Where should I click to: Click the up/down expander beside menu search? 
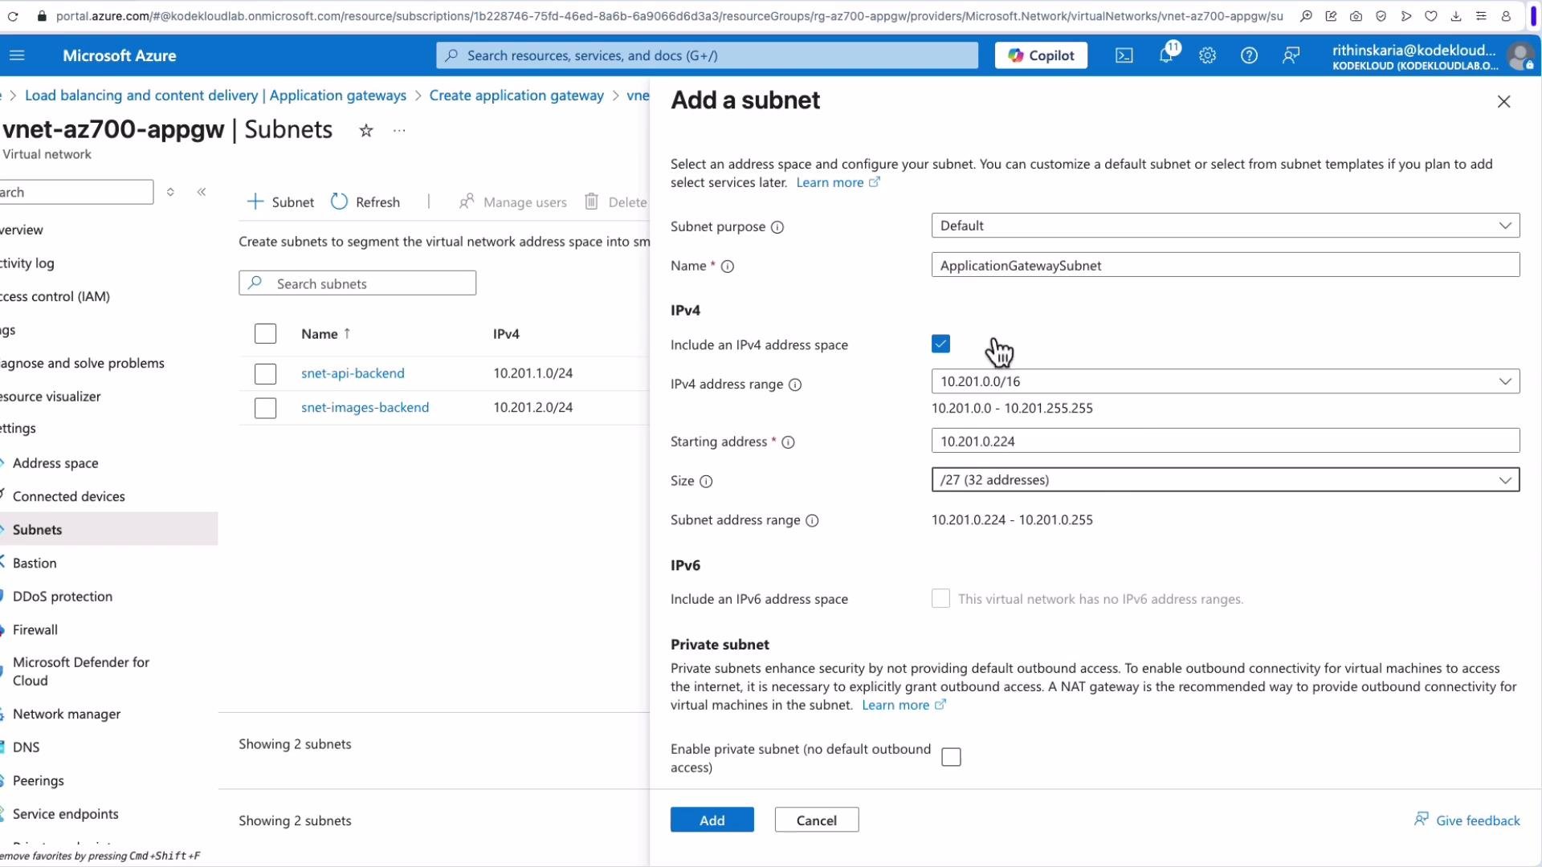[x=170, y=192]
